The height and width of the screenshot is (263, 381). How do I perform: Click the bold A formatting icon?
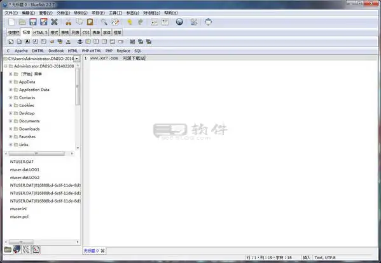tap(27, 41)
